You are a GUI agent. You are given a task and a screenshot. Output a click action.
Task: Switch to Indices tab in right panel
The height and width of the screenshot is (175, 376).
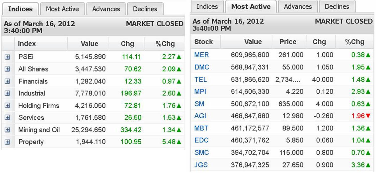coord(207,7)
